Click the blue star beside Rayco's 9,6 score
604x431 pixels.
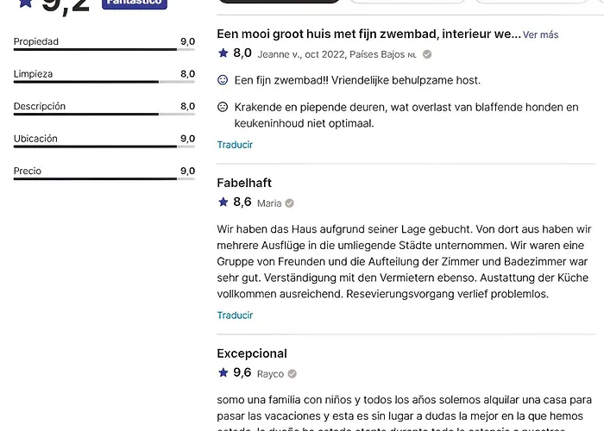pos(223,372)
